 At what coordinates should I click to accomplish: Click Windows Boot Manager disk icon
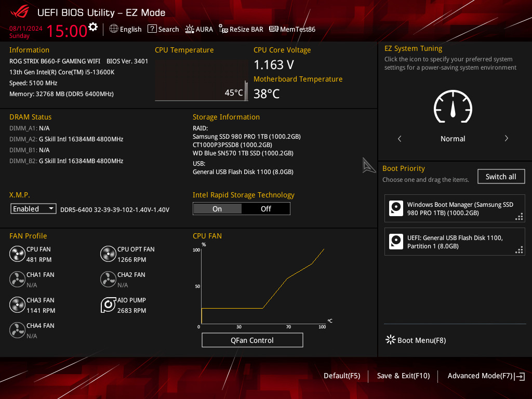396,208
